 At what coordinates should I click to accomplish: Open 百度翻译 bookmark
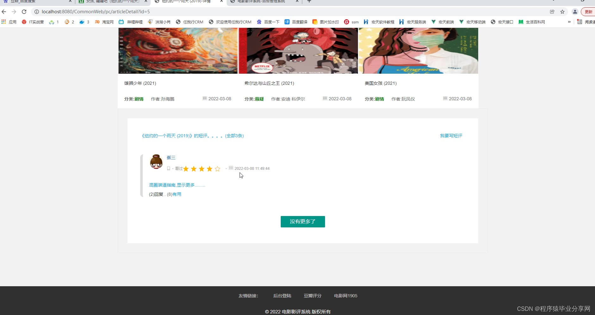pyautogui.click(x=296, y=22)
